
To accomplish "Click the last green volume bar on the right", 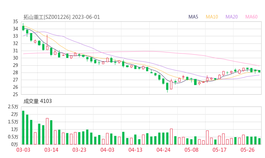I will [259, 141].
